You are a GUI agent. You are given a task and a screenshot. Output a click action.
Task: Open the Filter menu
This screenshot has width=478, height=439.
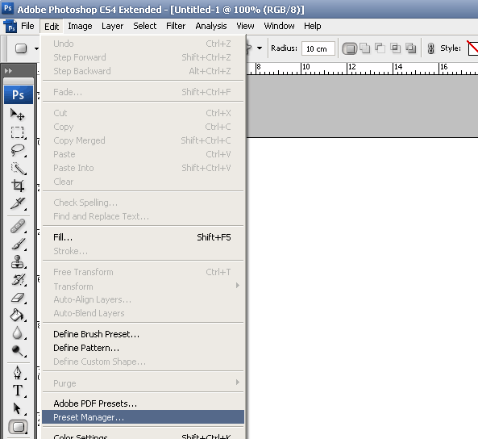pos(176,26)
